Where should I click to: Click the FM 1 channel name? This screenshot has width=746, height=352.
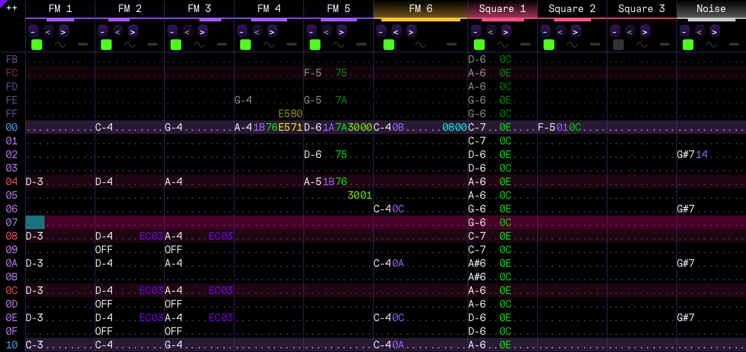pyautogui.click(x=60, y=9)
